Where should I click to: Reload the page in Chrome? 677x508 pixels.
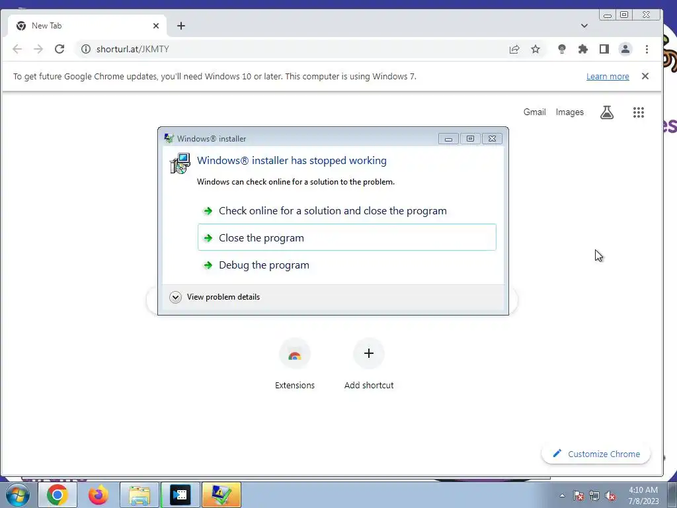60,49
